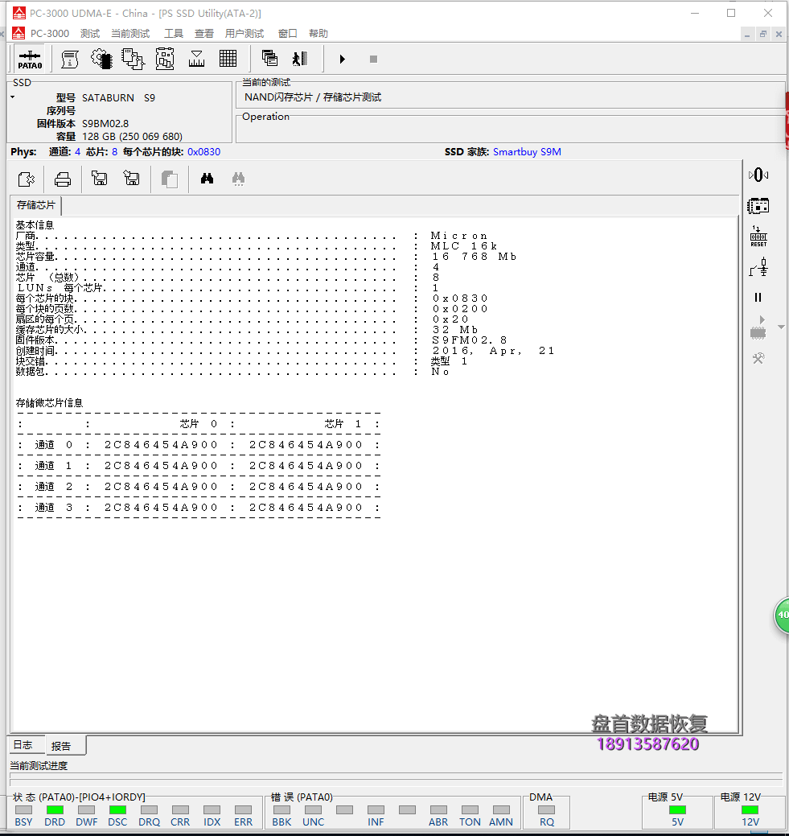Click the '2016, Apr, 21' creation date
Screen dimensions: 789x836
(493, 351)
